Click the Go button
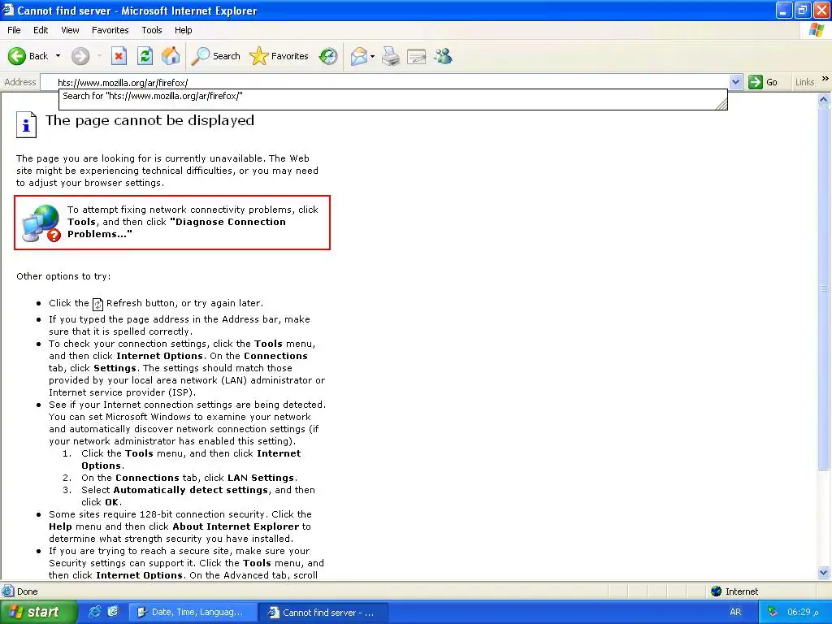Screen dimensions: 832x624 (x=763, y=82)
